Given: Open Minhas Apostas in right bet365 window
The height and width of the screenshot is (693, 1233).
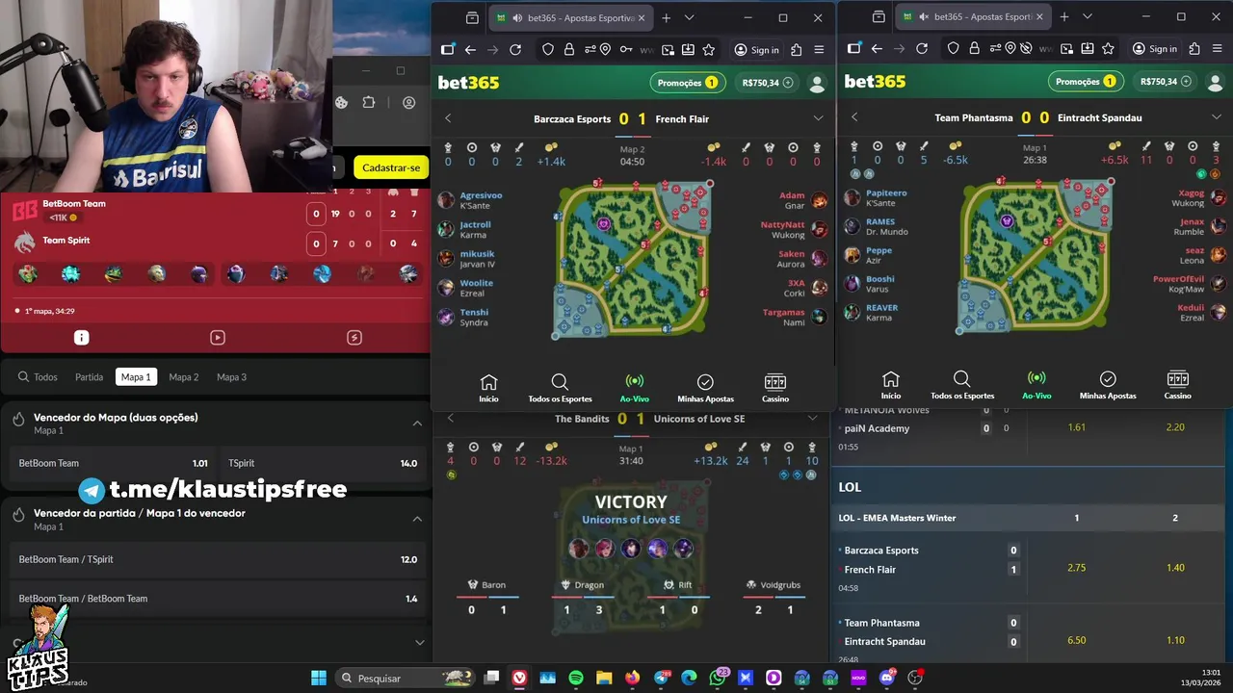Looking at the screenshot, I should pos(1108,385).
